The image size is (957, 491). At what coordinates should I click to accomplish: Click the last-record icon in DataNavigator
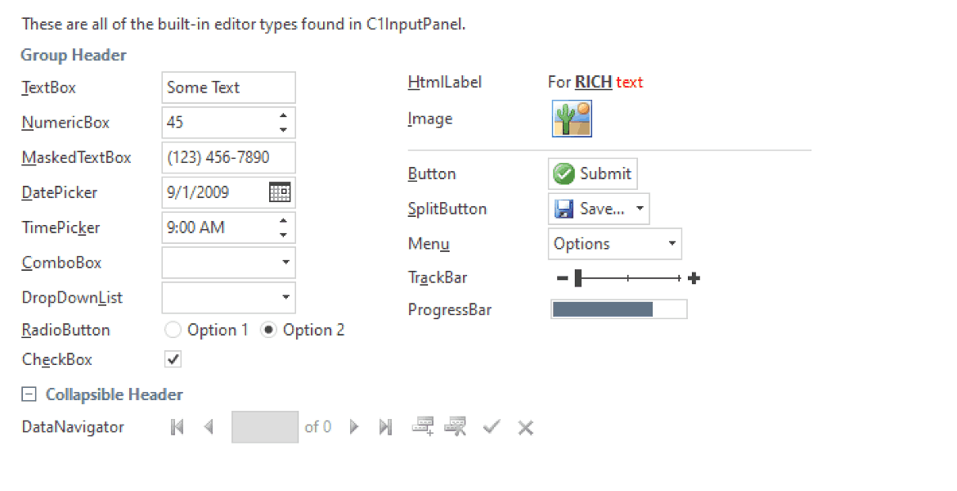coord(384,426)
